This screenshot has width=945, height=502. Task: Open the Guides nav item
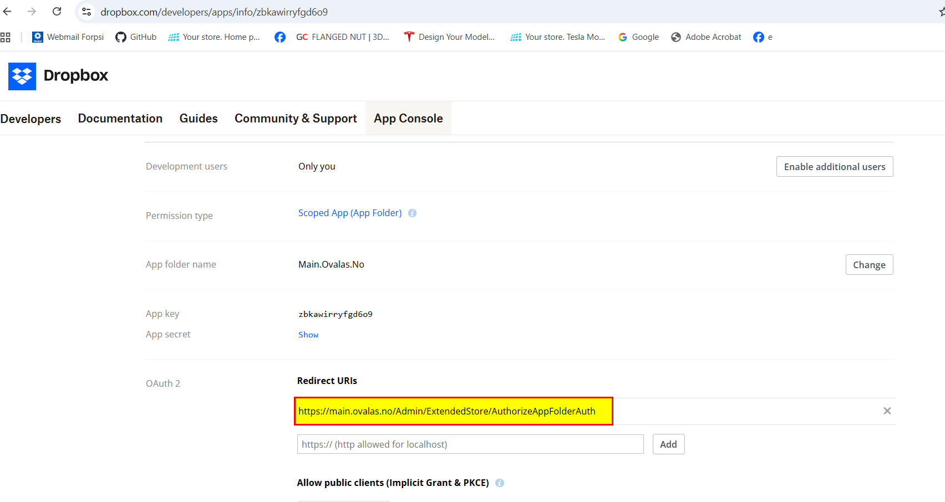[199, 119]
